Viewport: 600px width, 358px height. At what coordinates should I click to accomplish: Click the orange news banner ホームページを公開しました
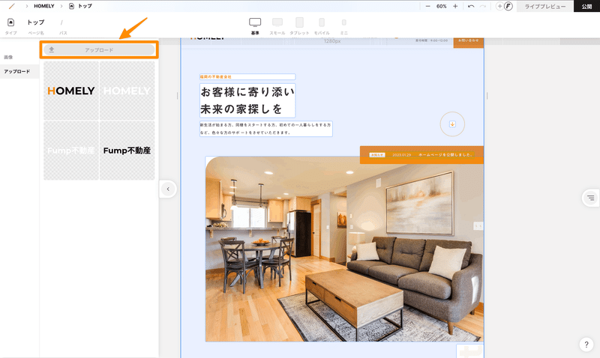(x=421, y=155)
